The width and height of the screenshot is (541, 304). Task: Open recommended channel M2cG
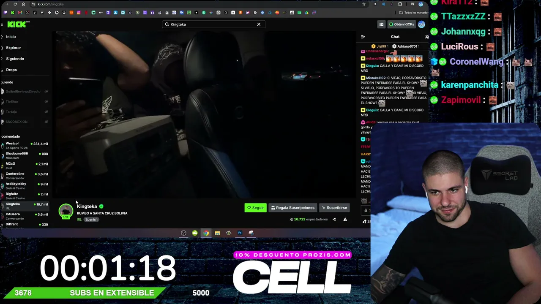(x=25, y=166)
